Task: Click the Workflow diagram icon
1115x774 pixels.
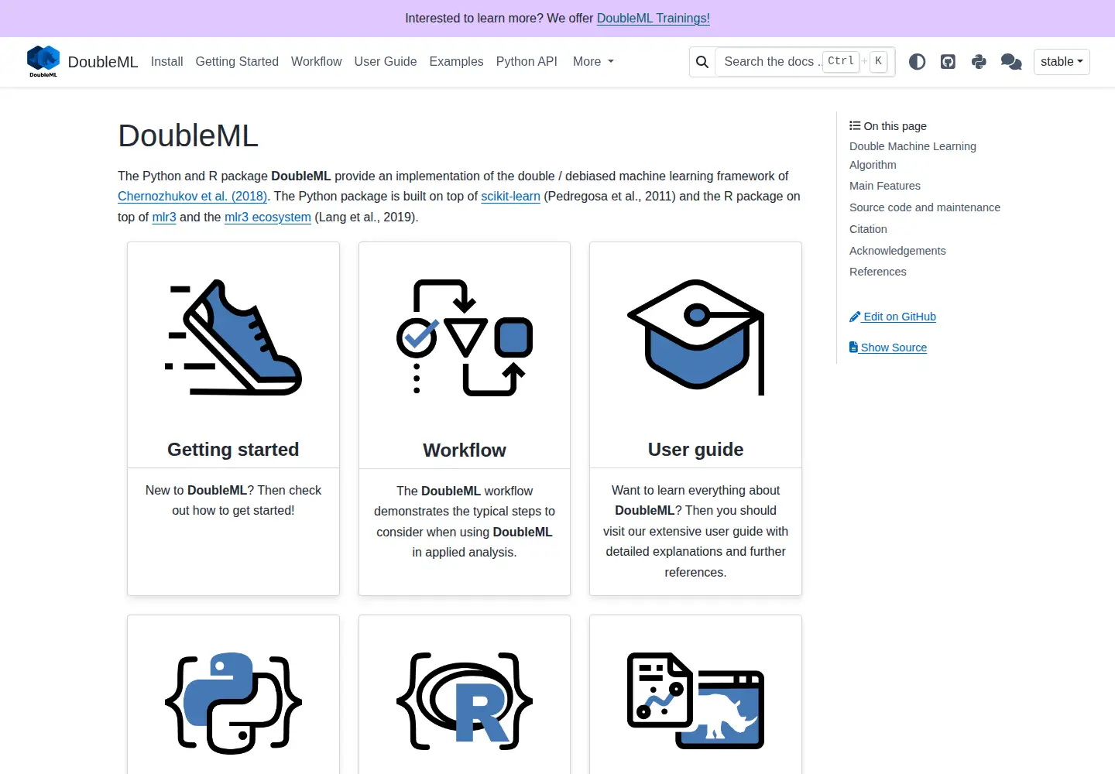Action: 465,337
